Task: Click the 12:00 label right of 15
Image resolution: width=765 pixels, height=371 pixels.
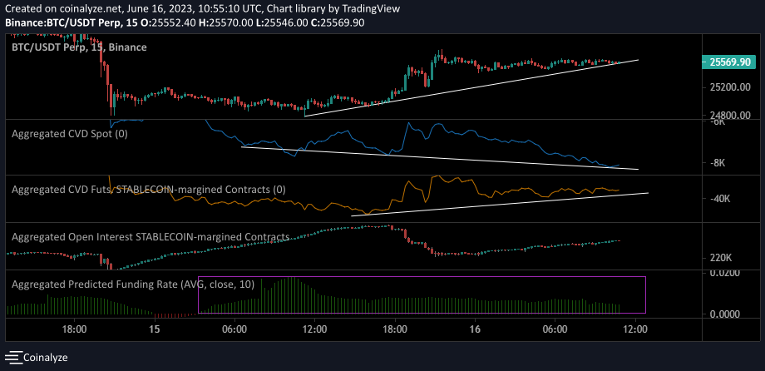Action: click(314, 329)
